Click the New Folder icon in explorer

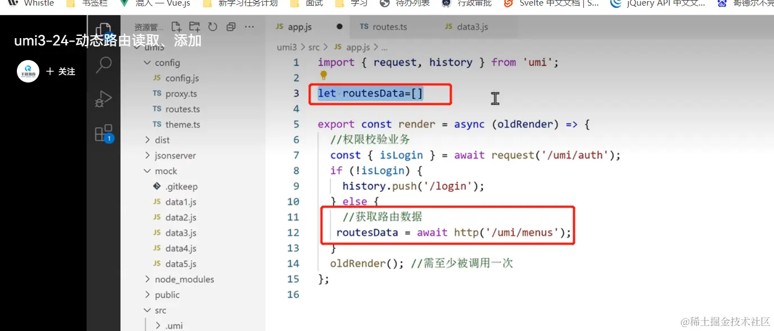click(195, 26)
